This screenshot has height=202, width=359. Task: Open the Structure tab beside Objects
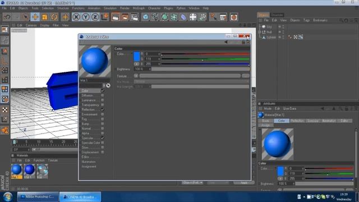pyautogui.click(x=277, y=15)
